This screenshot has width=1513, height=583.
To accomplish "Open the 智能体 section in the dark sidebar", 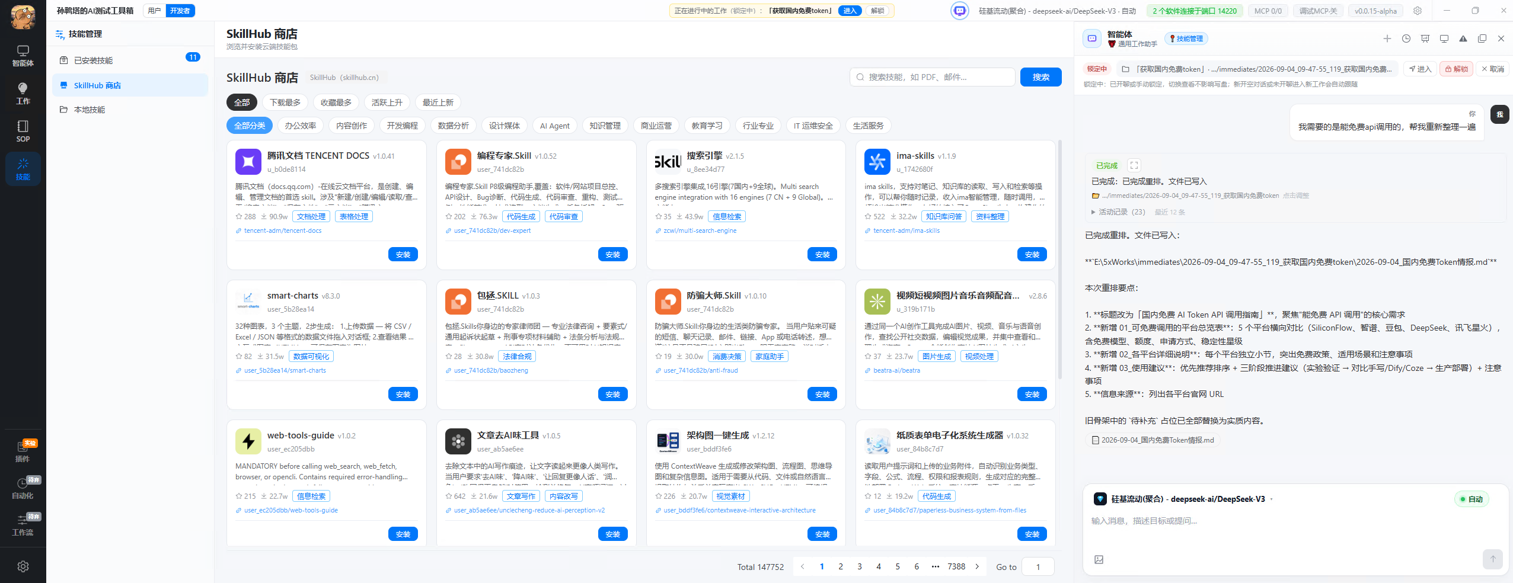I will click(23, 56).
